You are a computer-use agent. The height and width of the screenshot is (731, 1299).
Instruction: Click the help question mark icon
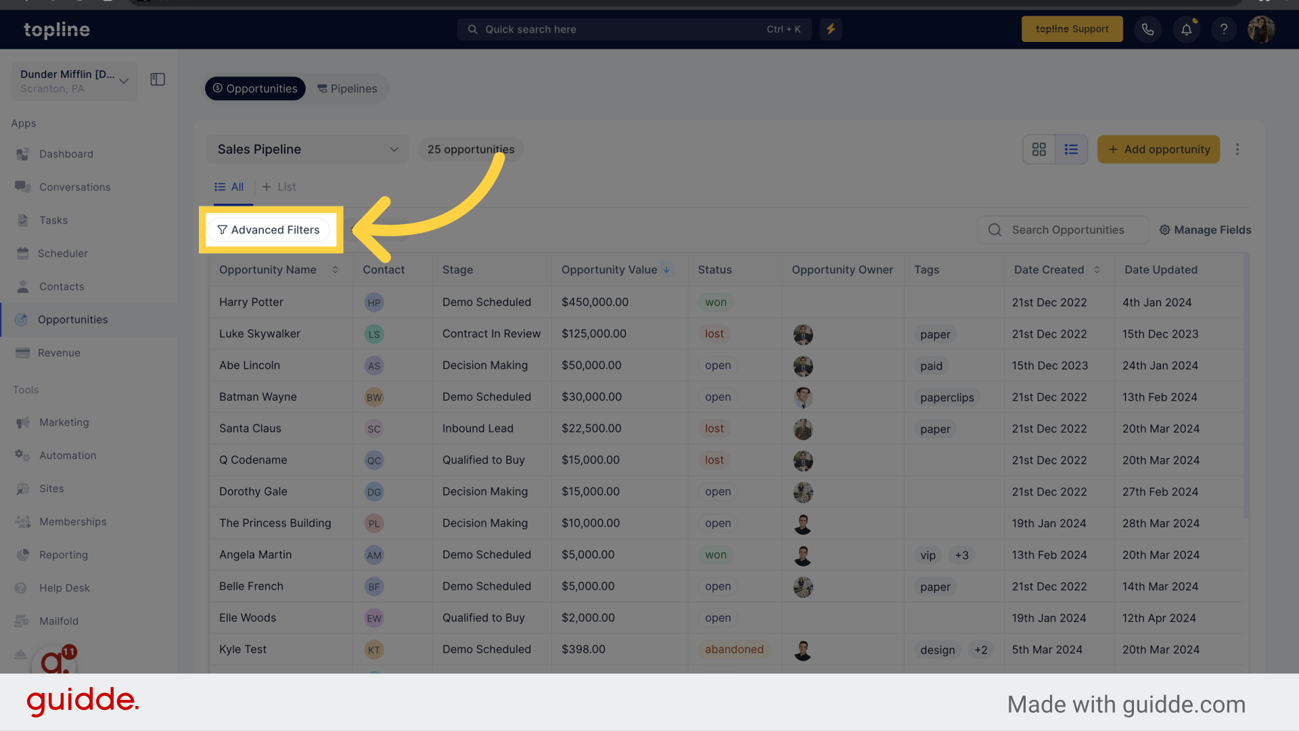pos(1223,30)
